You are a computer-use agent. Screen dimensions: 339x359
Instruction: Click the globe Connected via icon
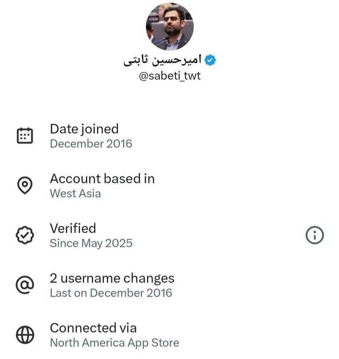[x=25, y=335]
